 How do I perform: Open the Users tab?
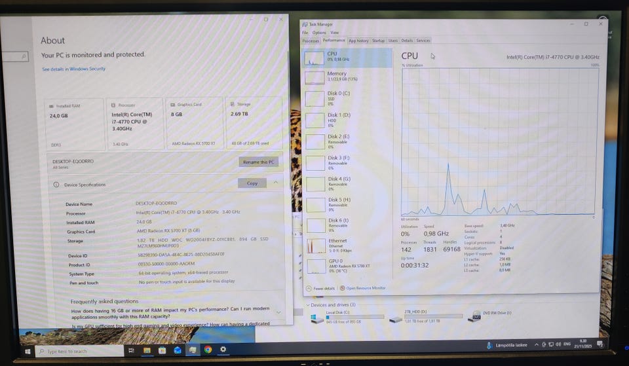pos(392,41)
